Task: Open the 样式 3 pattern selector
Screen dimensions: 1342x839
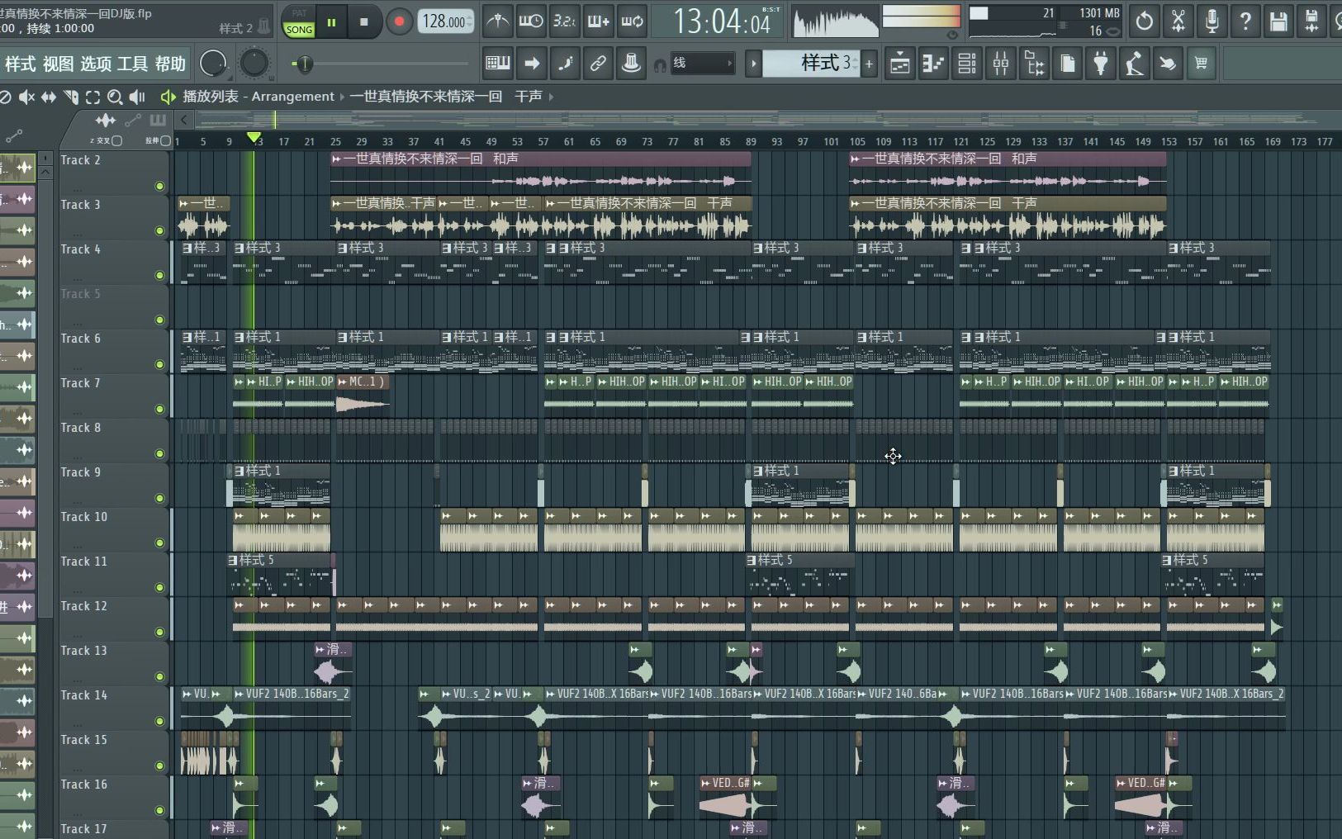Action: pyautogui.click(x=811, y=64)
